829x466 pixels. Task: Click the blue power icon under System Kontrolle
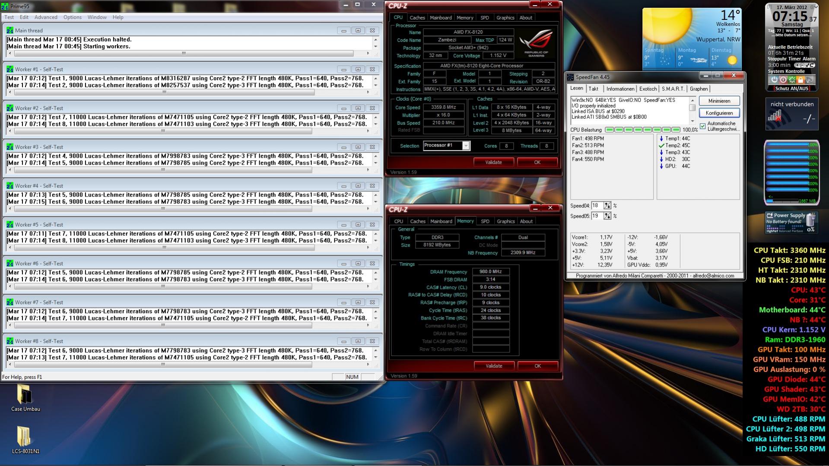[x=774, y=80]
